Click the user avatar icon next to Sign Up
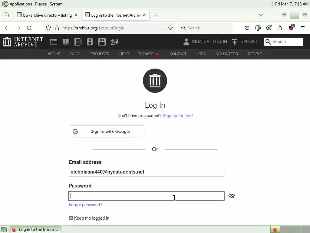310x233 pixels. point(186,42)
